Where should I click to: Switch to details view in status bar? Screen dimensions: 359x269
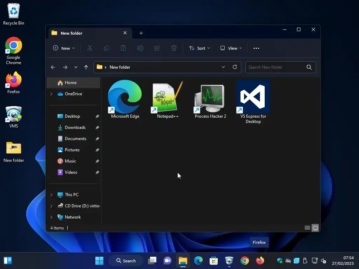point(307,228)
